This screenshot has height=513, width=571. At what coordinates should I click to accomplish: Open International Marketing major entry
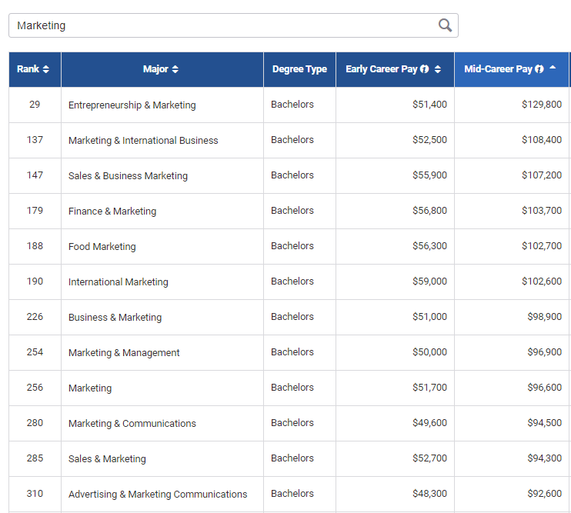click(118, 282)
